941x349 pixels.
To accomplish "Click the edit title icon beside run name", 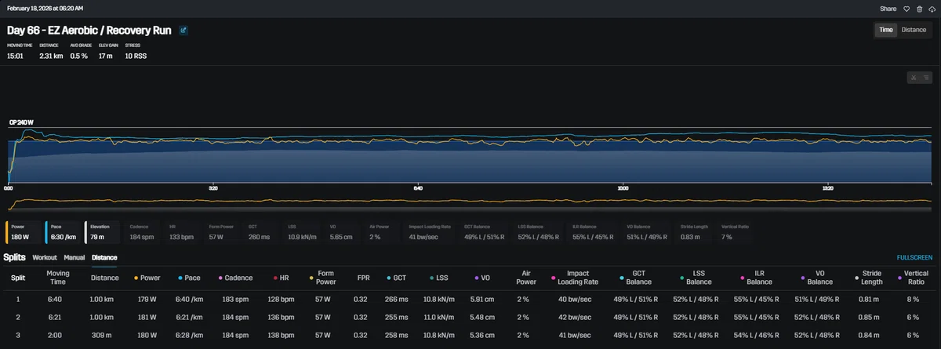I will click(x=183, y=31).
